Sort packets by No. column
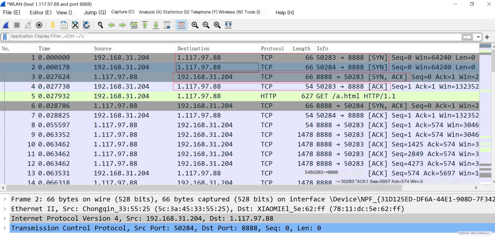The height and width of the screenshot is (239, 495). (18, 48)
